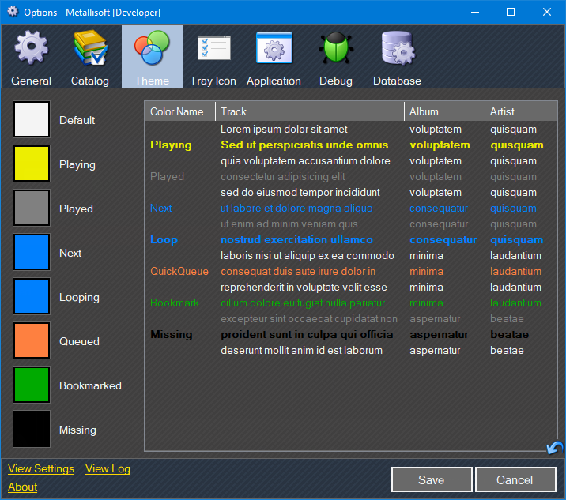Viewport: 566px width, 500px height.
Task: Select the Theme colored circles icon
Action: (x=152, y=57)
